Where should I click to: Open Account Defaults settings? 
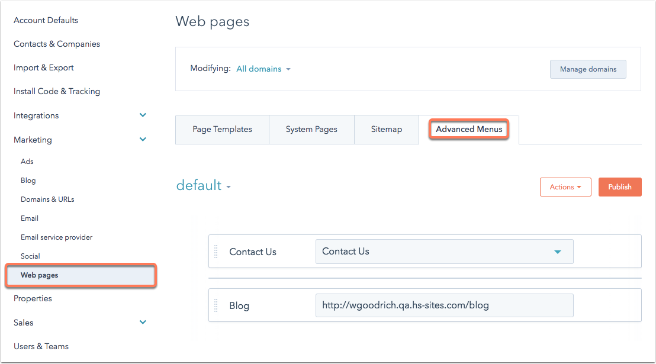click(46, 20)
